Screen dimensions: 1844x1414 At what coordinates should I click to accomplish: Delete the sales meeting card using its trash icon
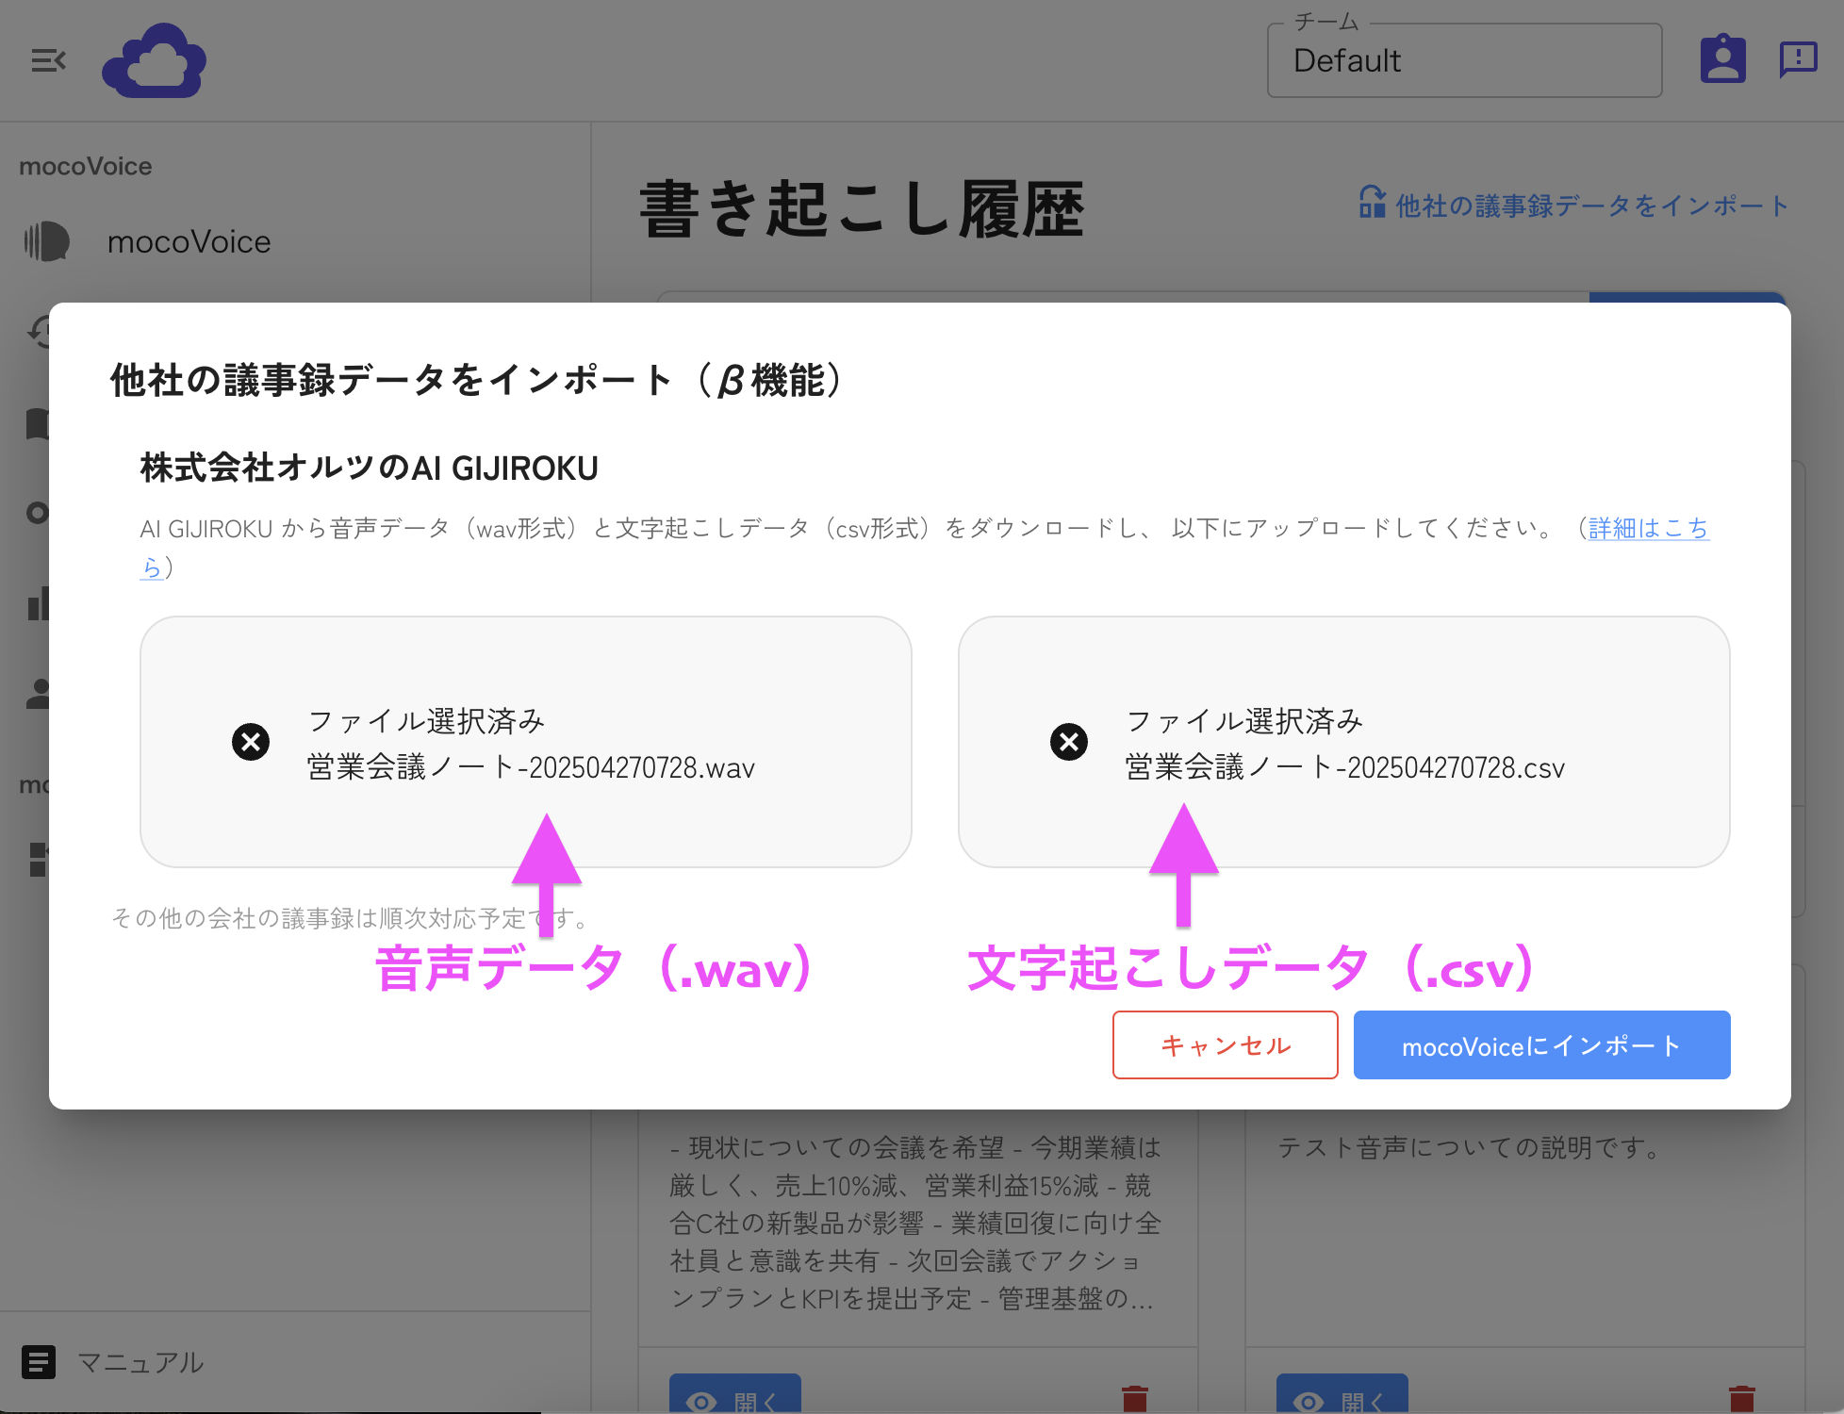(x=1135, y=1399)
